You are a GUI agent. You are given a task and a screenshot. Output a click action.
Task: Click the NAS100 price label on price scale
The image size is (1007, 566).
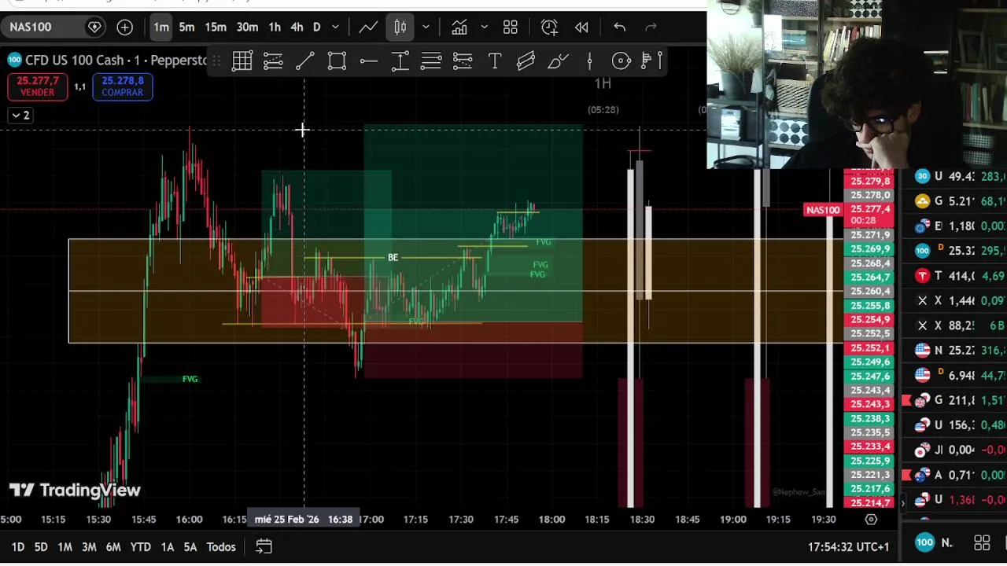click(x=823, y=210)
